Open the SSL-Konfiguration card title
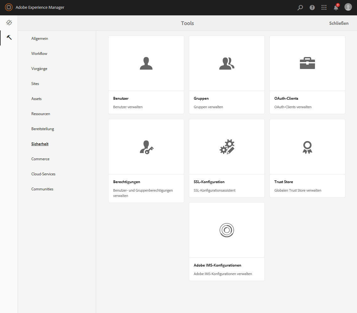Viewport: 357px width, 313px height. [x=209, y=182]
